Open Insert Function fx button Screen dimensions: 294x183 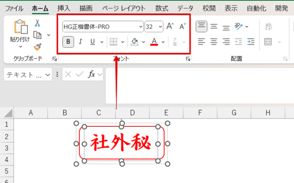pyautogui.click(x=92, y=74)
